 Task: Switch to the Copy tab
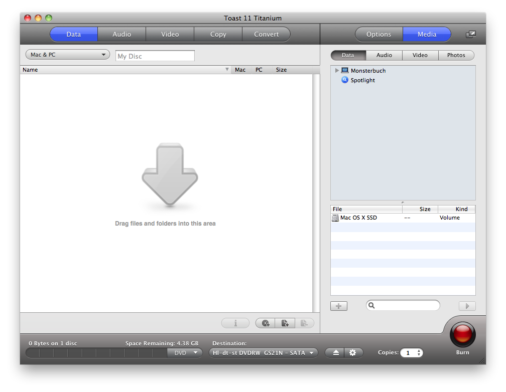pyautogui.click(x=218, y=34)
